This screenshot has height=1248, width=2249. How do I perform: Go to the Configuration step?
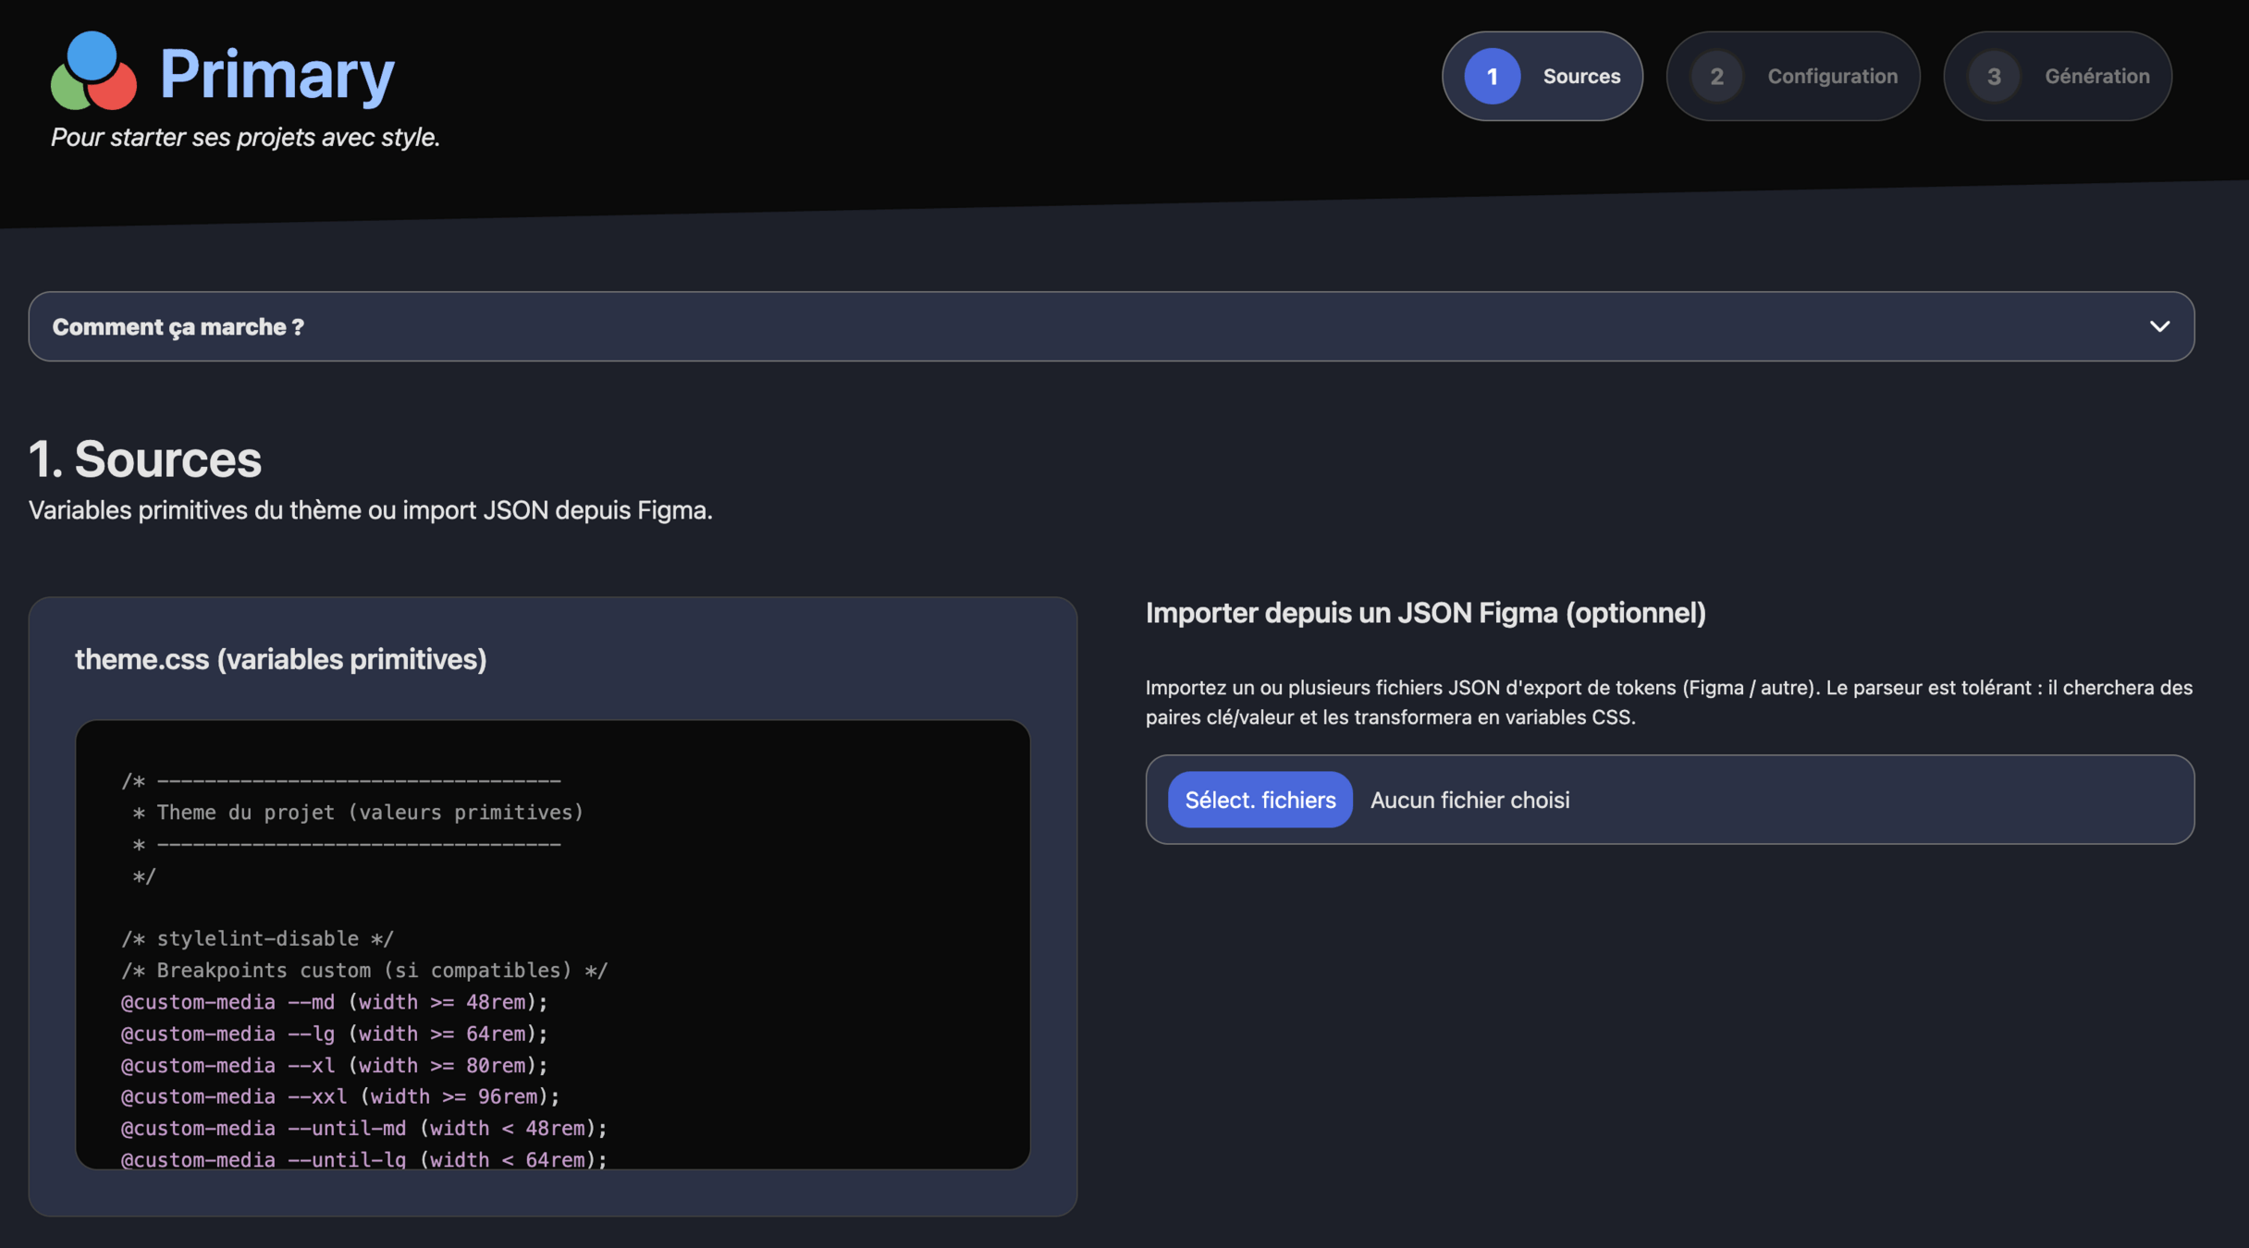point(1831,76)
